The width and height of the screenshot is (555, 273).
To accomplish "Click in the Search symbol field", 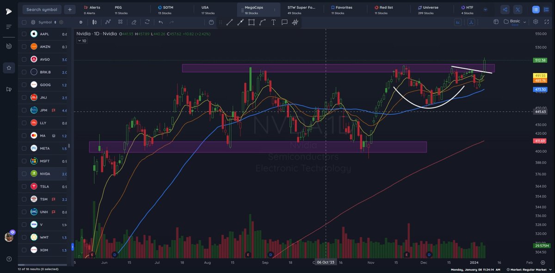I will coord(42,9).
